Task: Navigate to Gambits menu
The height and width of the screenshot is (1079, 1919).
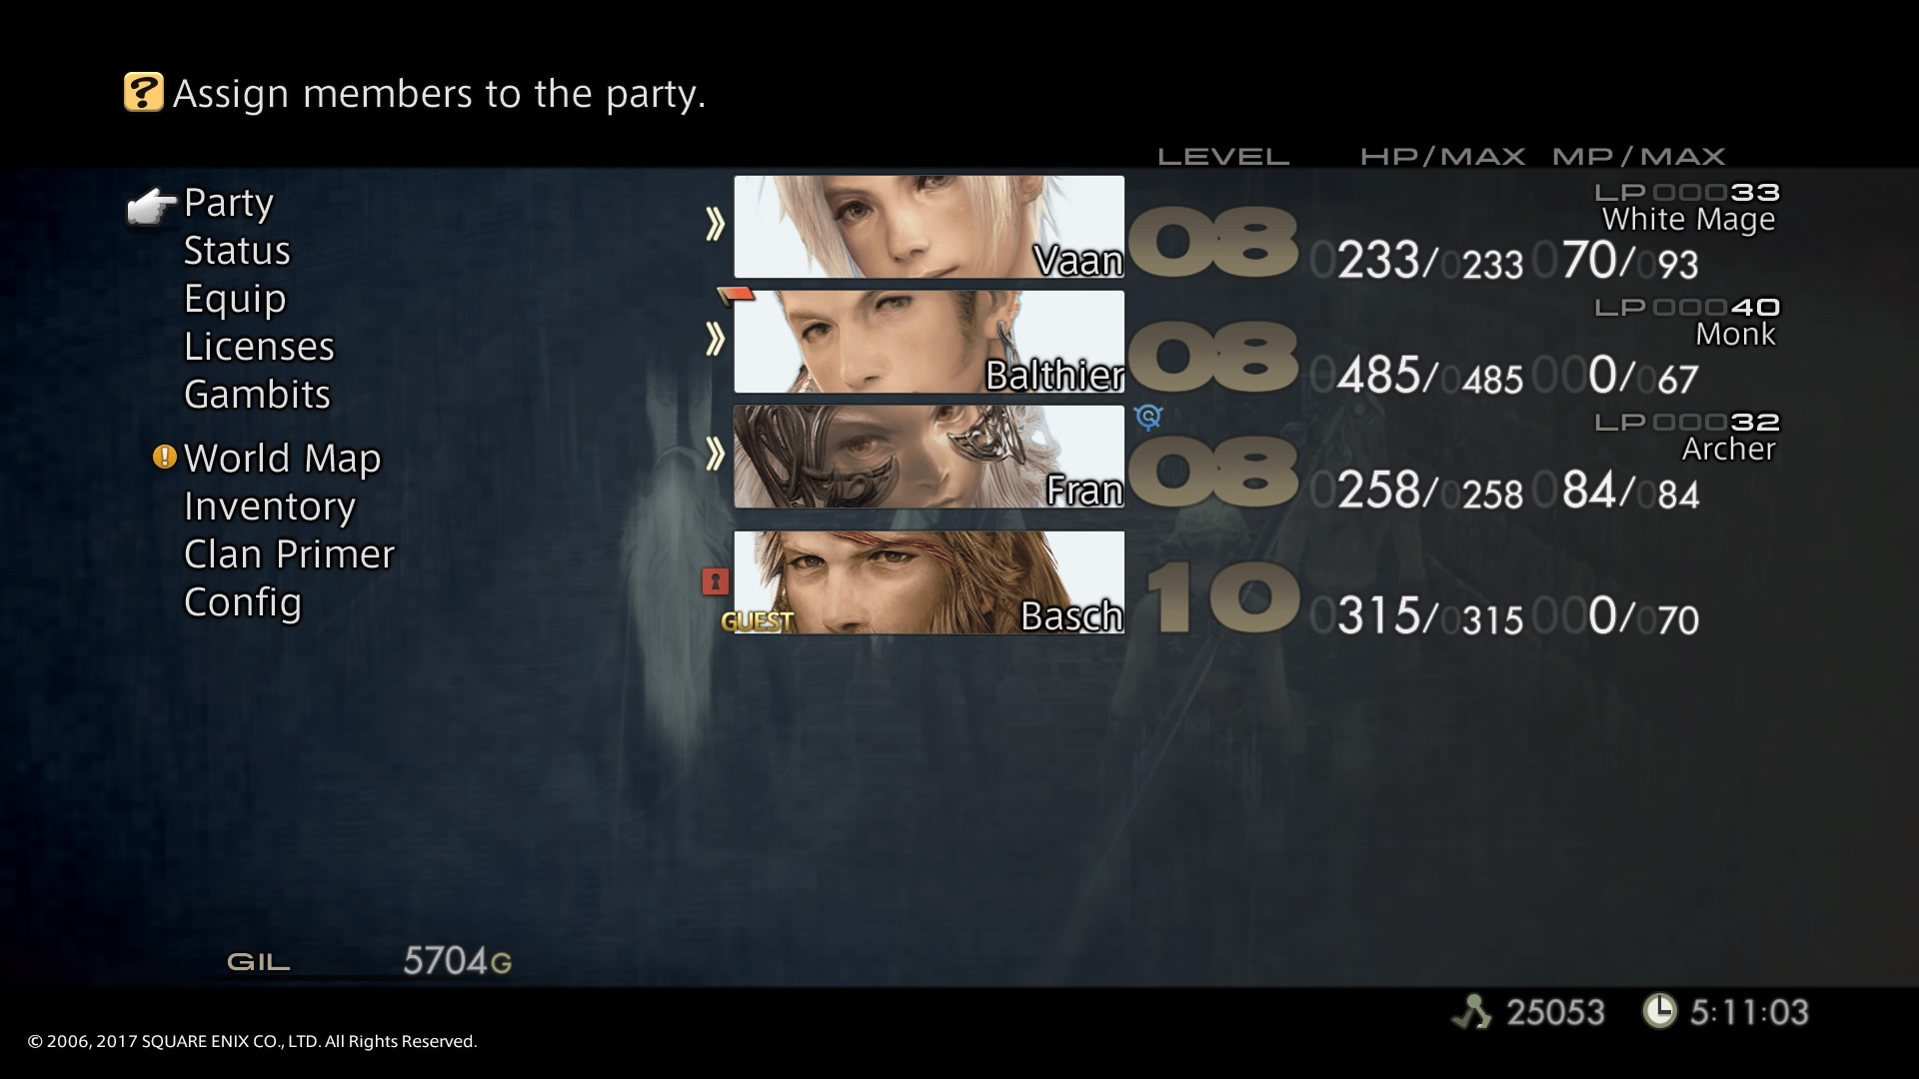Action: point(257,392)
